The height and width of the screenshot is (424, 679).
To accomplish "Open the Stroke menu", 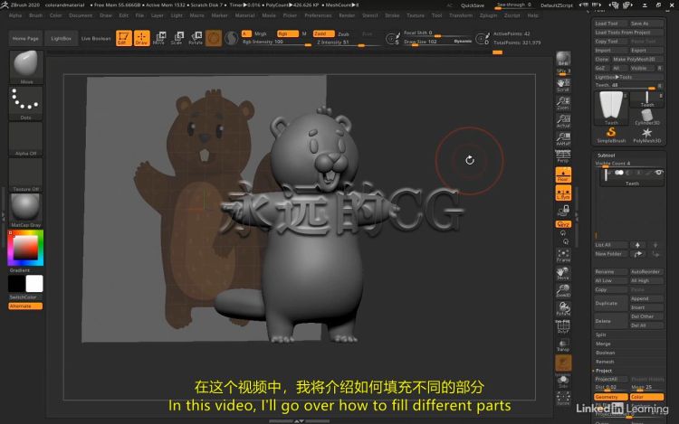I will tap(392, 15).
